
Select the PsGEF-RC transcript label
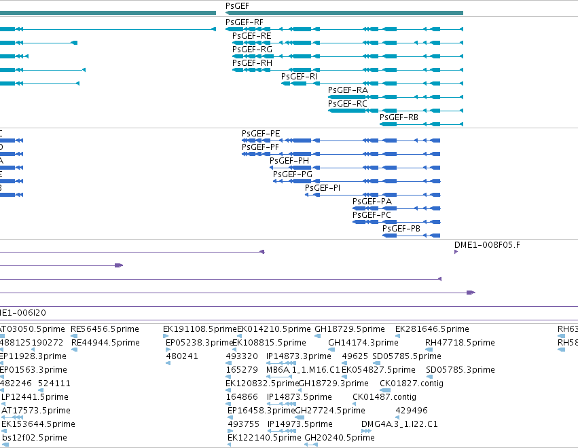coord(348,105)
